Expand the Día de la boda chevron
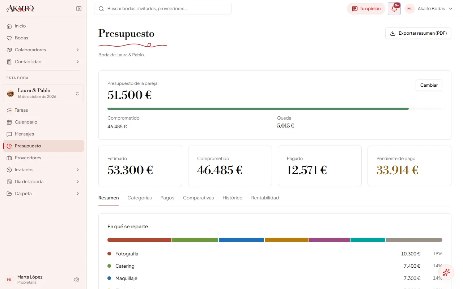This screenshot has width=463, height=289. click(78, 182)
